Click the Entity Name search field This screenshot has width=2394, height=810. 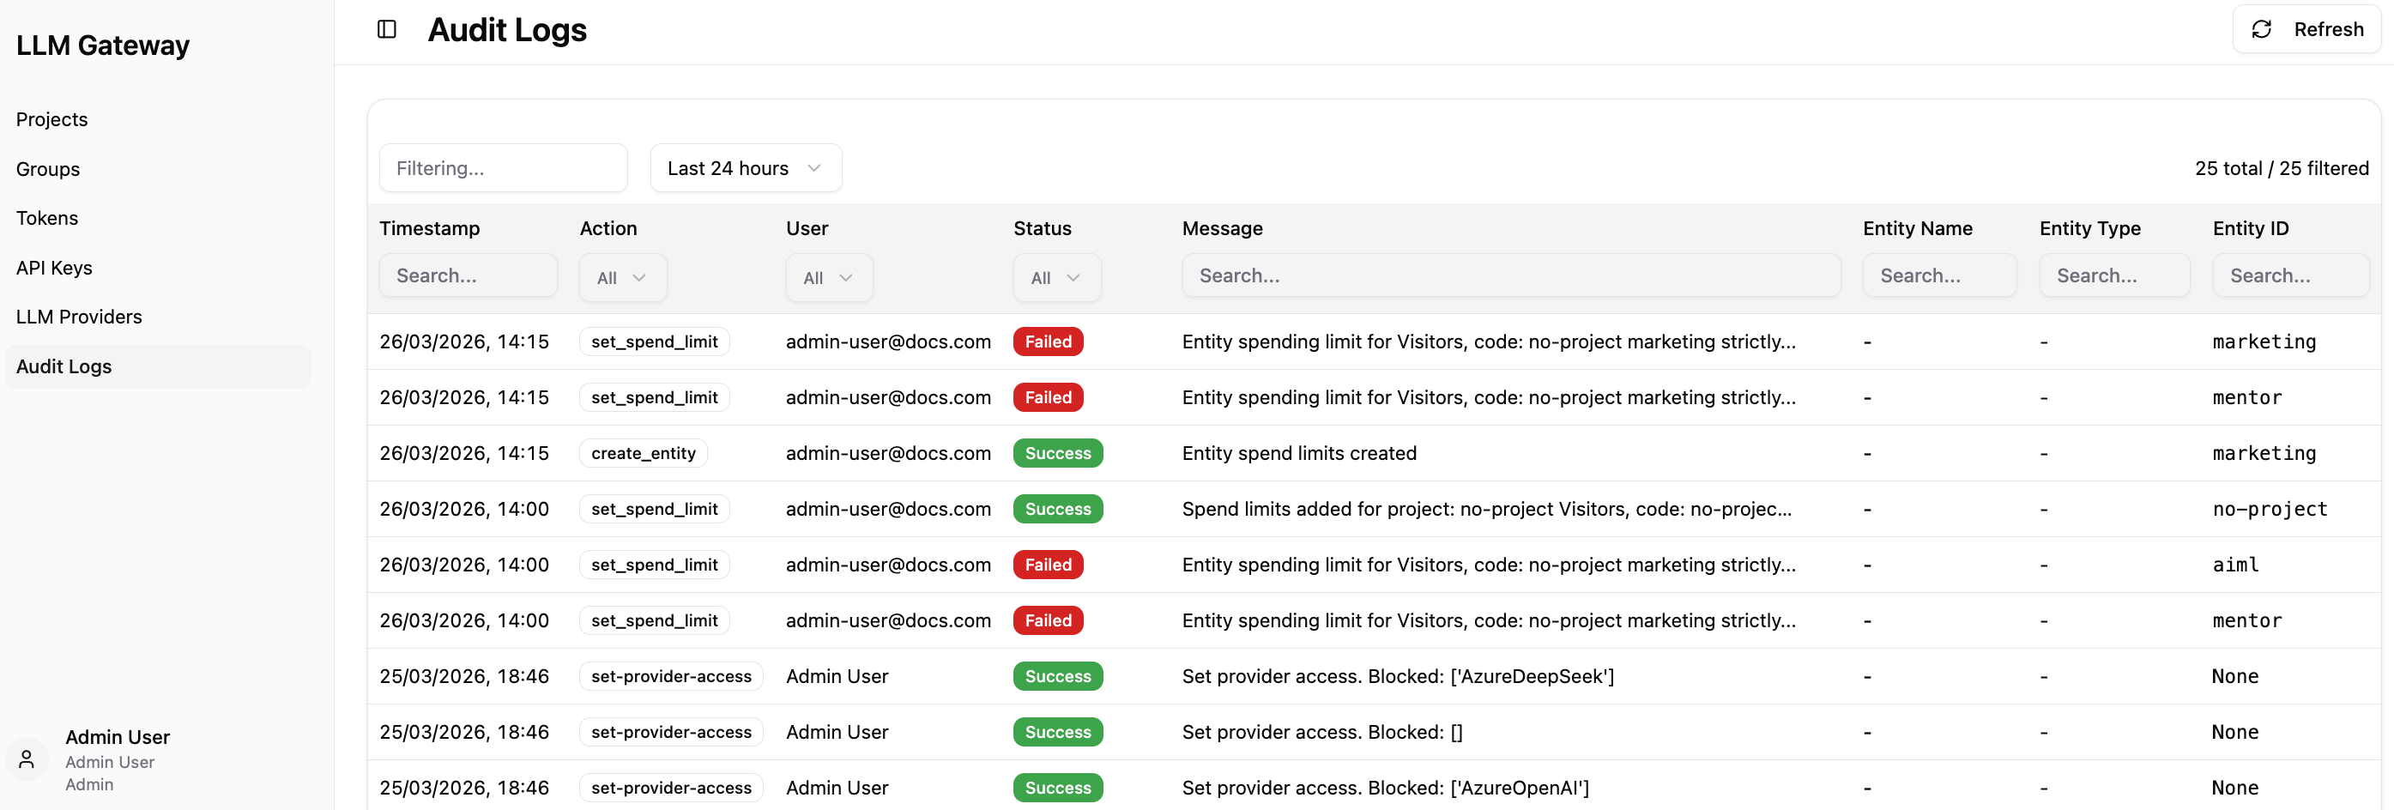pos(1939,276)
